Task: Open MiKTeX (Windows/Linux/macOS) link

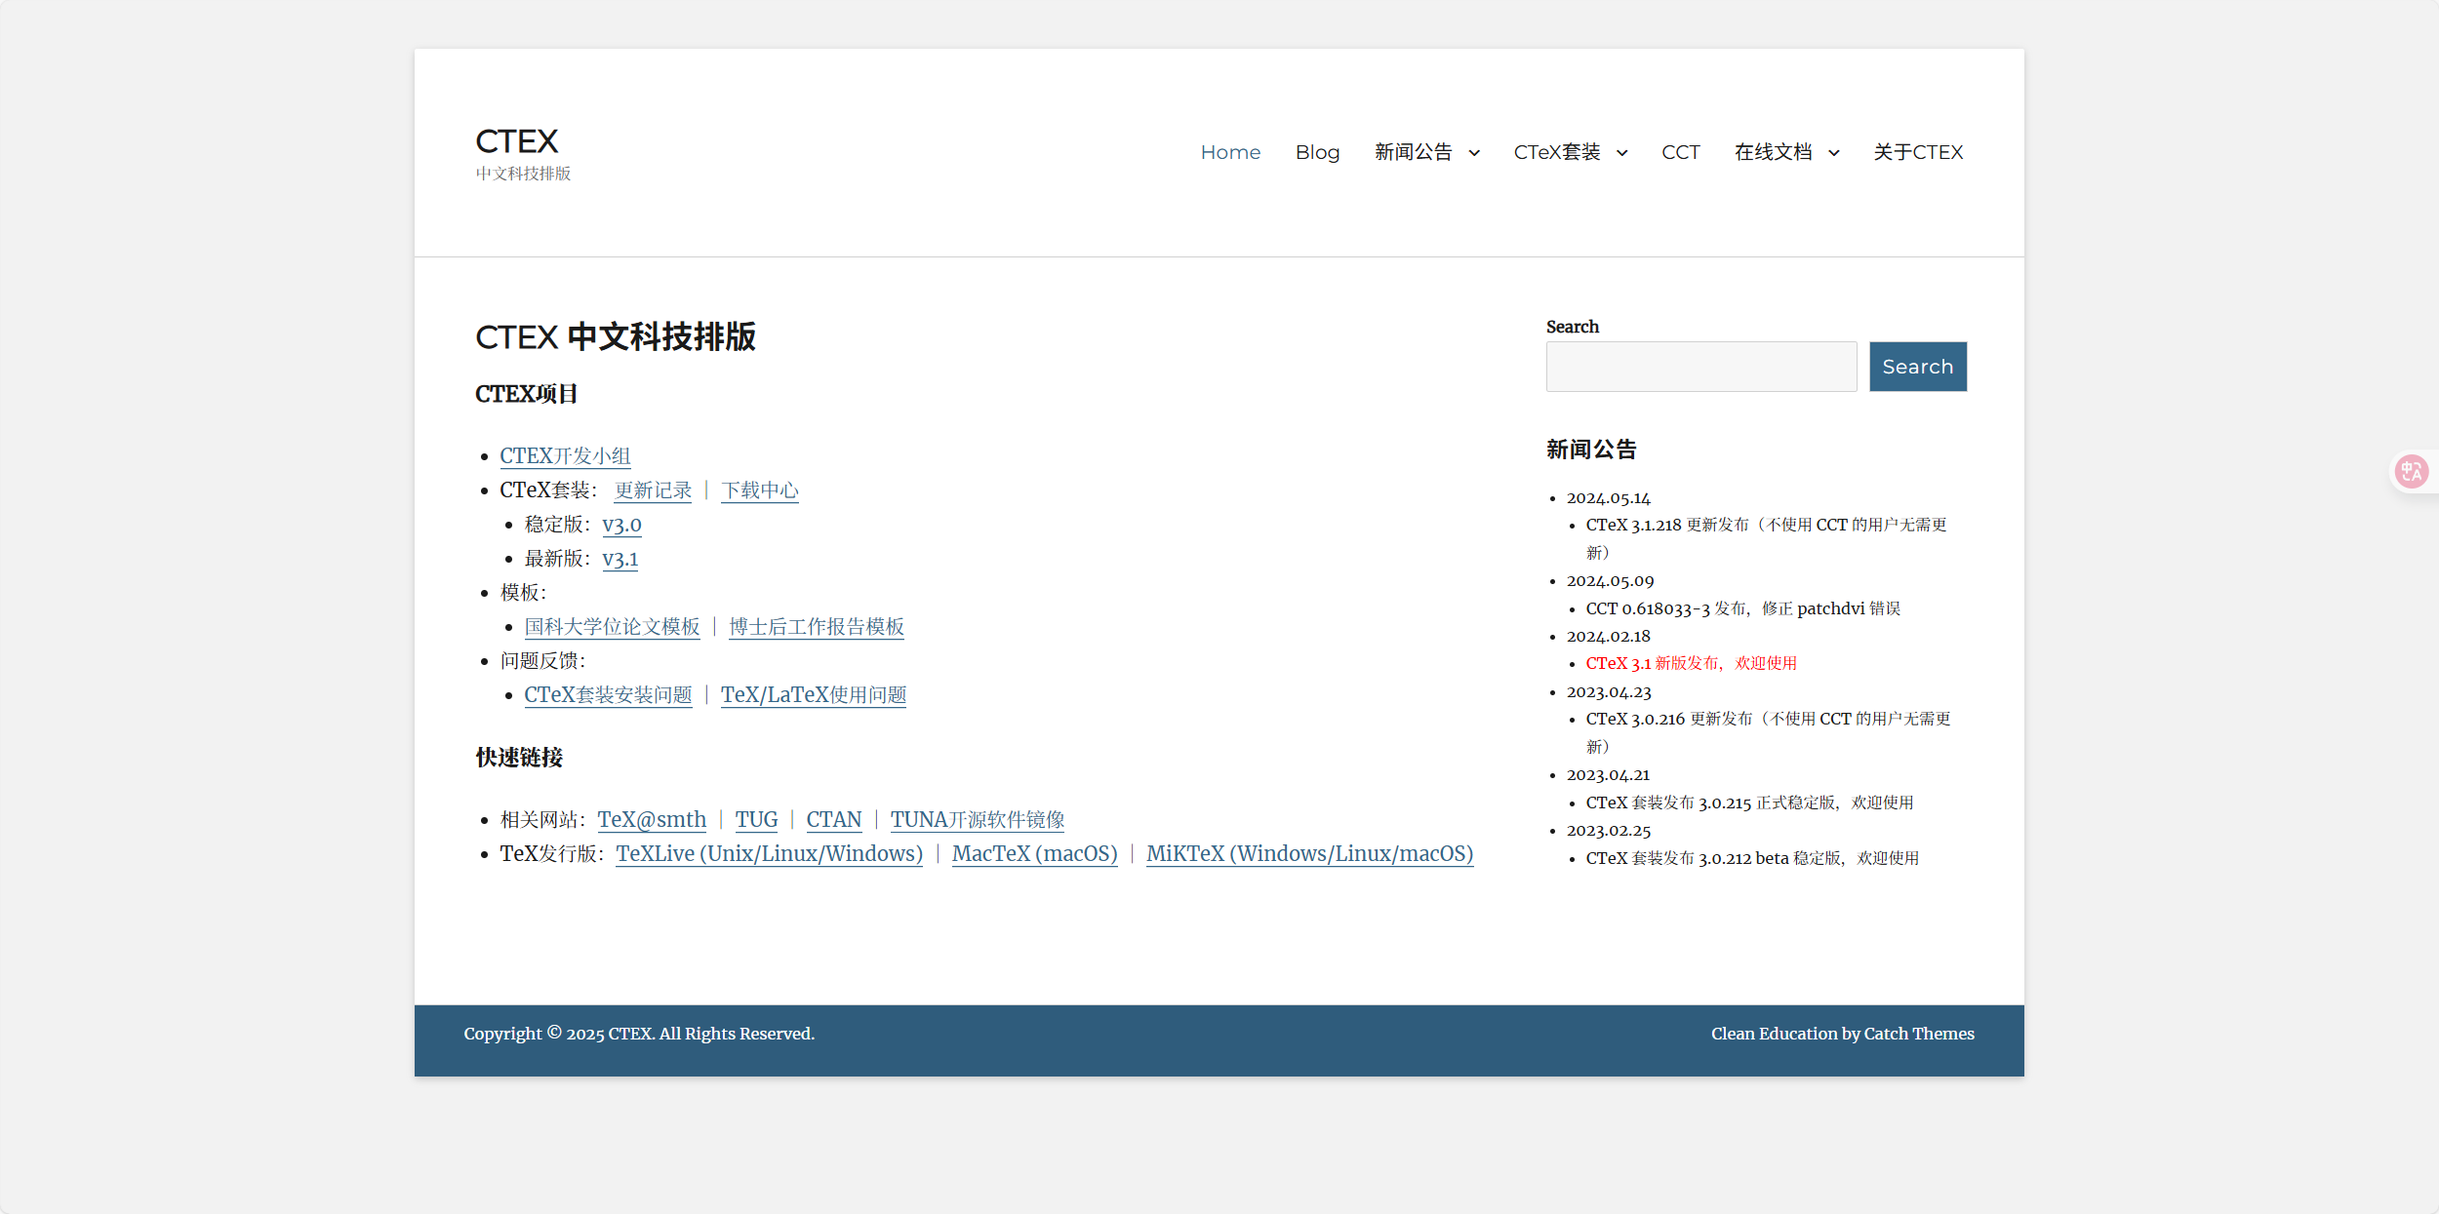Action: click(x=1309, y=853)
